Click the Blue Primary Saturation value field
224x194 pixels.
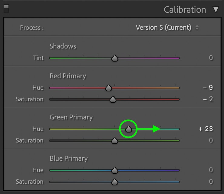tap(211, 181)
